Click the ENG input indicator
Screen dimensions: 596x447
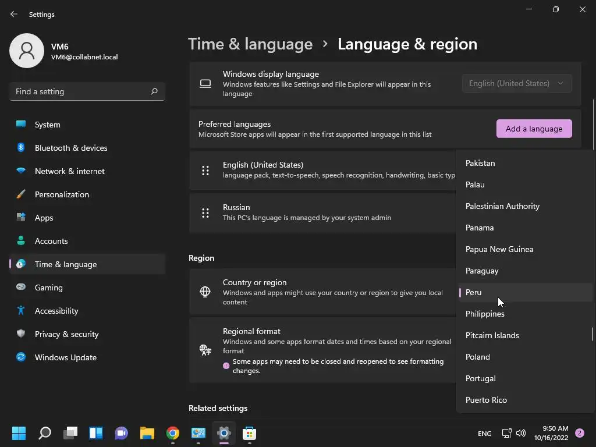click(x=485, y=433)
